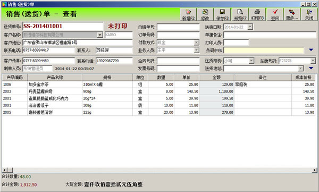Click the total quantity 48.00
This screenshot has width=319, height=192.
pyautogui.click(x=26, y=177)
